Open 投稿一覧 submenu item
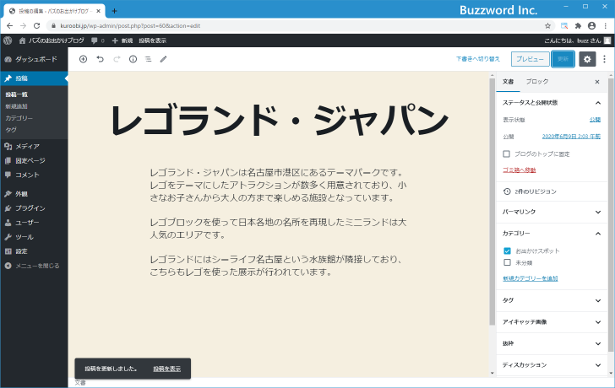 coord(17,94)
